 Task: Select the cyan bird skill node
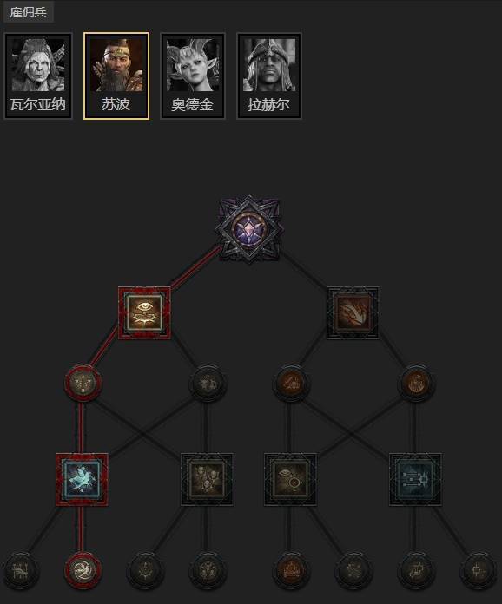click(82, 479)
